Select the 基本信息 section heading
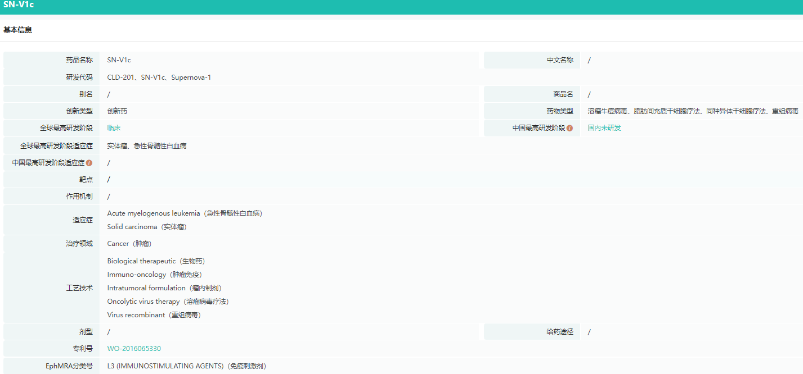Screen dimensions: 803x374 point(18,30)
